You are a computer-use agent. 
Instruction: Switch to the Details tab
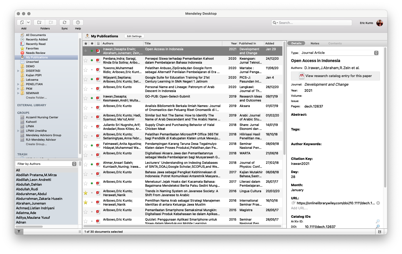click(296, 43)
